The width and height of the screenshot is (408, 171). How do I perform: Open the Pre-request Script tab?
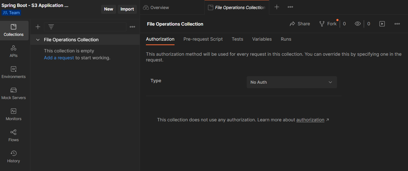point(203,39)
